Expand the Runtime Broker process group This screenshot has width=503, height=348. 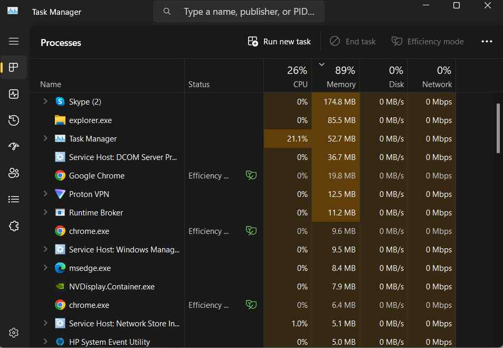(x=45, y=212)
